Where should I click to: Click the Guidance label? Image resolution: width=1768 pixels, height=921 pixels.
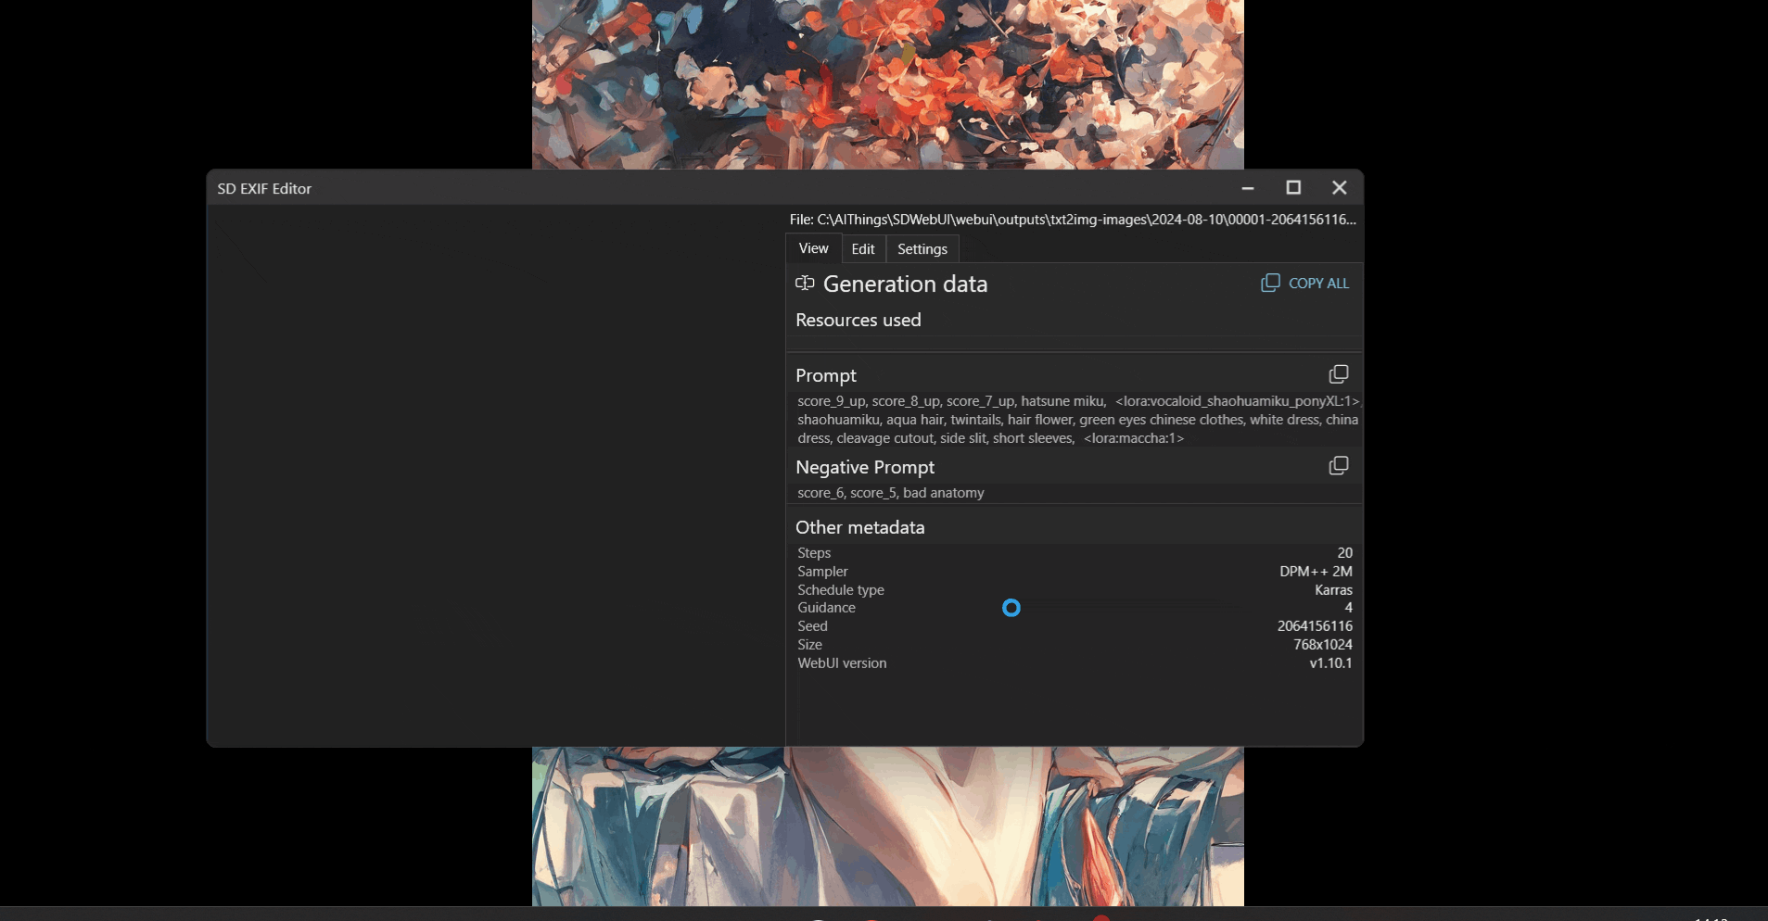click(x=826, y=608)
